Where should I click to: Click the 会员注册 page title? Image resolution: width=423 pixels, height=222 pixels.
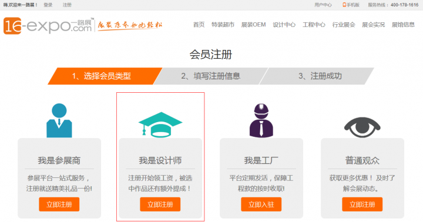pos(211,55)
